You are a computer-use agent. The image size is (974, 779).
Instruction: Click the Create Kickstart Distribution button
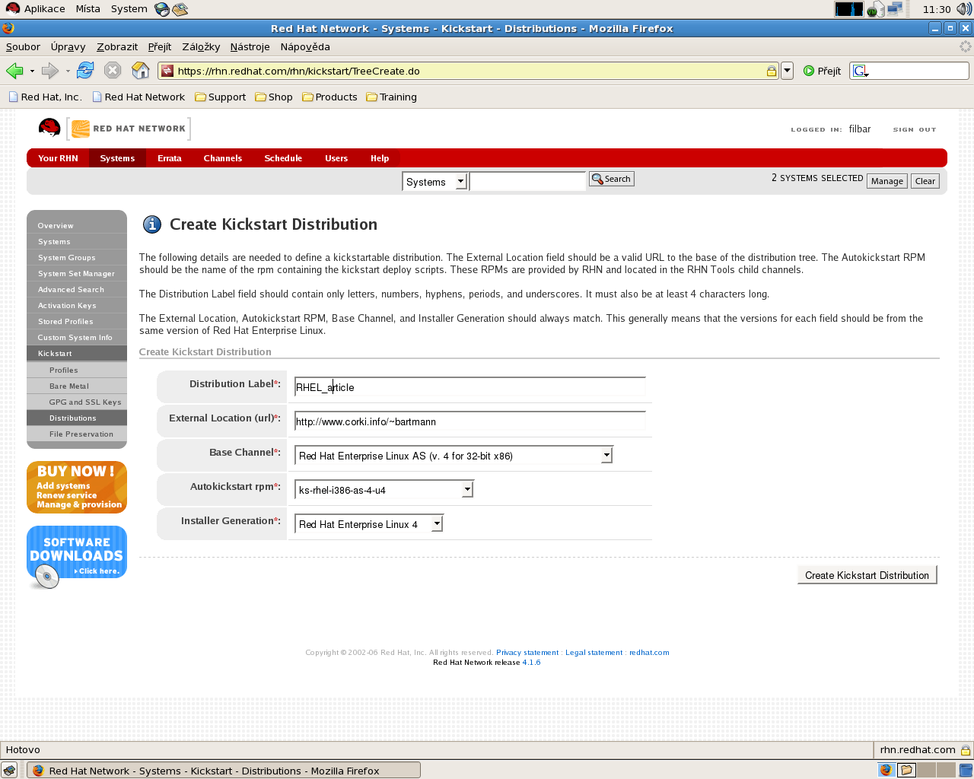click(867, 575)
